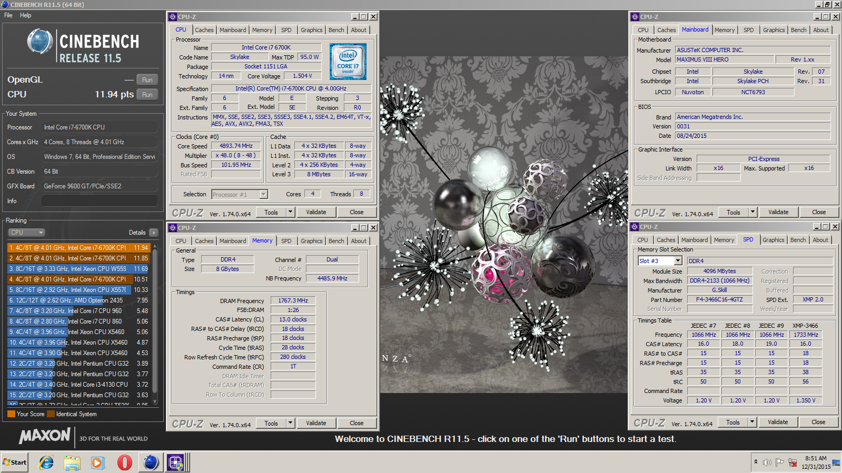Select ranking entry AMD Opteron 2435
This screenshot has width=842, height=473.
(79, 300)
